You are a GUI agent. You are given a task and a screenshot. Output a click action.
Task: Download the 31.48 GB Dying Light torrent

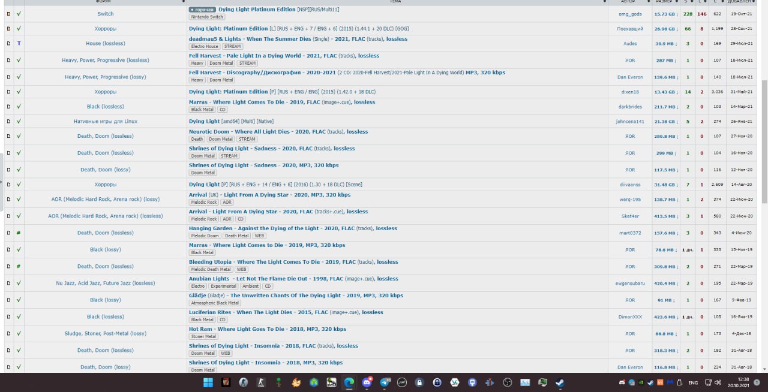(666, 184)
